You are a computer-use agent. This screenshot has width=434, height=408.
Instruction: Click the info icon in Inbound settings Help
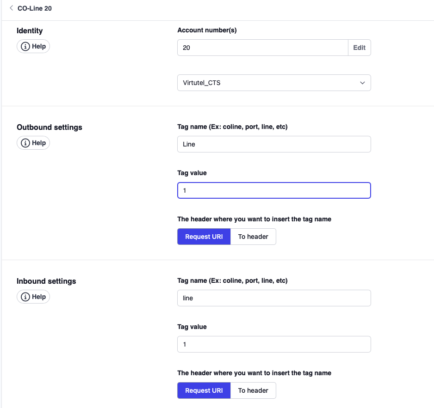[x=25, y=297]
